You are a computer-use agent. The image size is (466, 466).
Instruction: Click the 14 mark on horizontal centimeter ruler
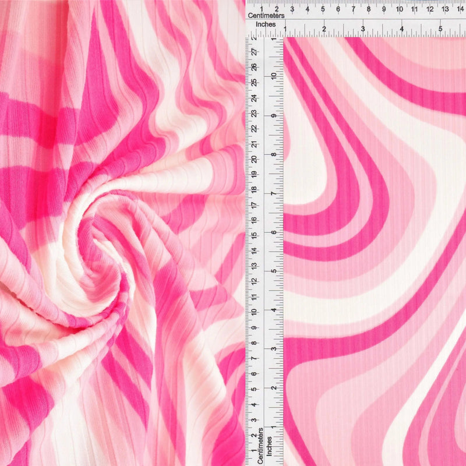click(460, 9)
